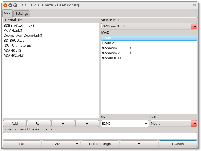The image size is (201, 151).
Task: Select ADAMP.pk3 file
Action: pos(51,50)
